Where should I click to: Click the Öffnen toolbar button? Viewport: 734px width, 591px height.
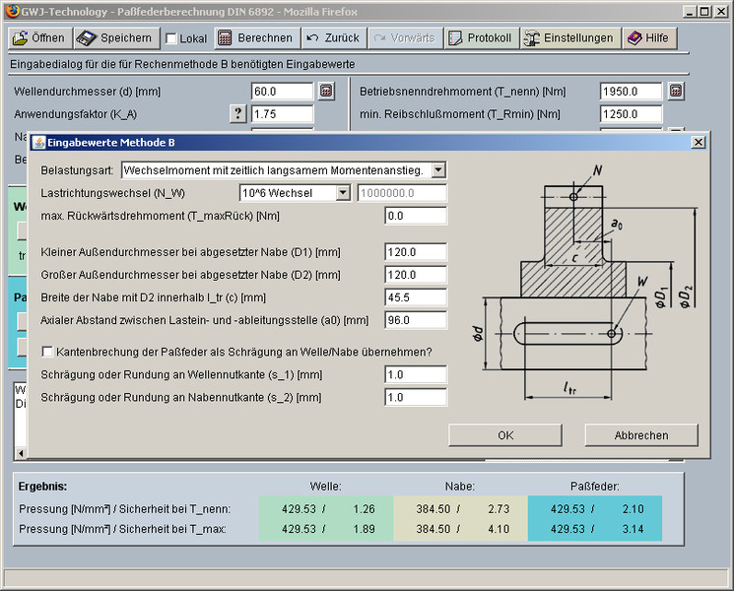coord(39,38)
